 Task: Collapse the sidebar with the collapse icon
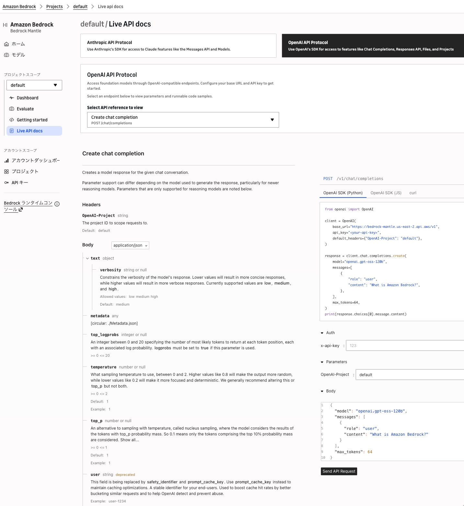tap(5, 25)
